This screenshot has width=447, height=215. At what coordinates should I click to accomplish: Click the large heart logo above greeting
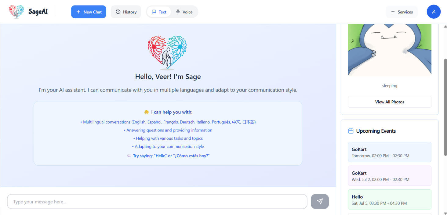167,53
